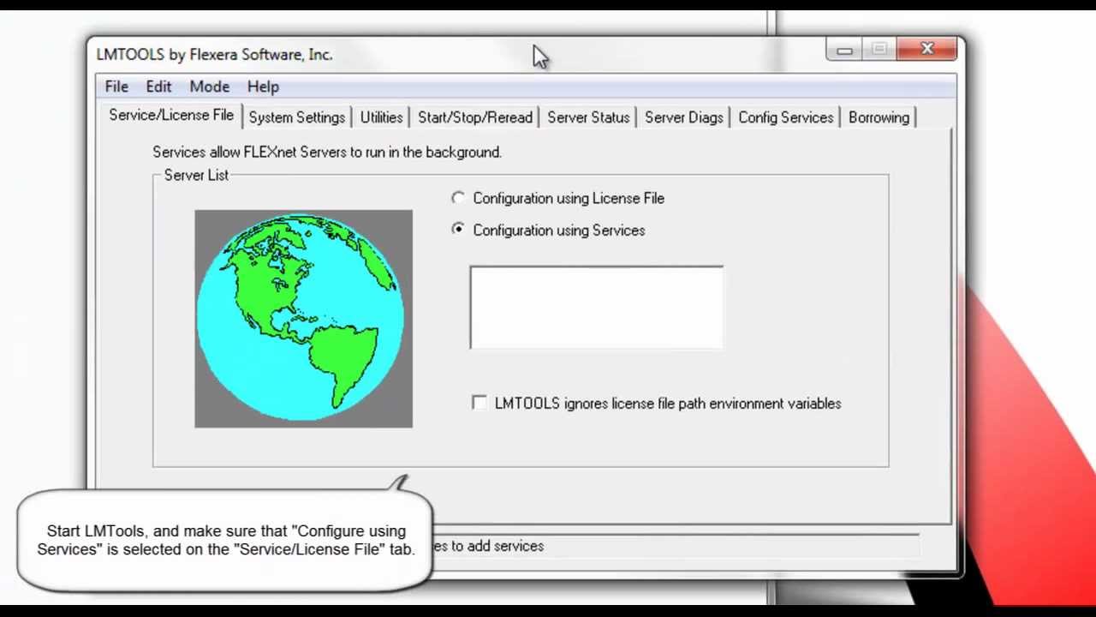Screen dimensions: 1096x617
Task: Click the status bar 'to add services' text
Action: [x=488, y=546]
